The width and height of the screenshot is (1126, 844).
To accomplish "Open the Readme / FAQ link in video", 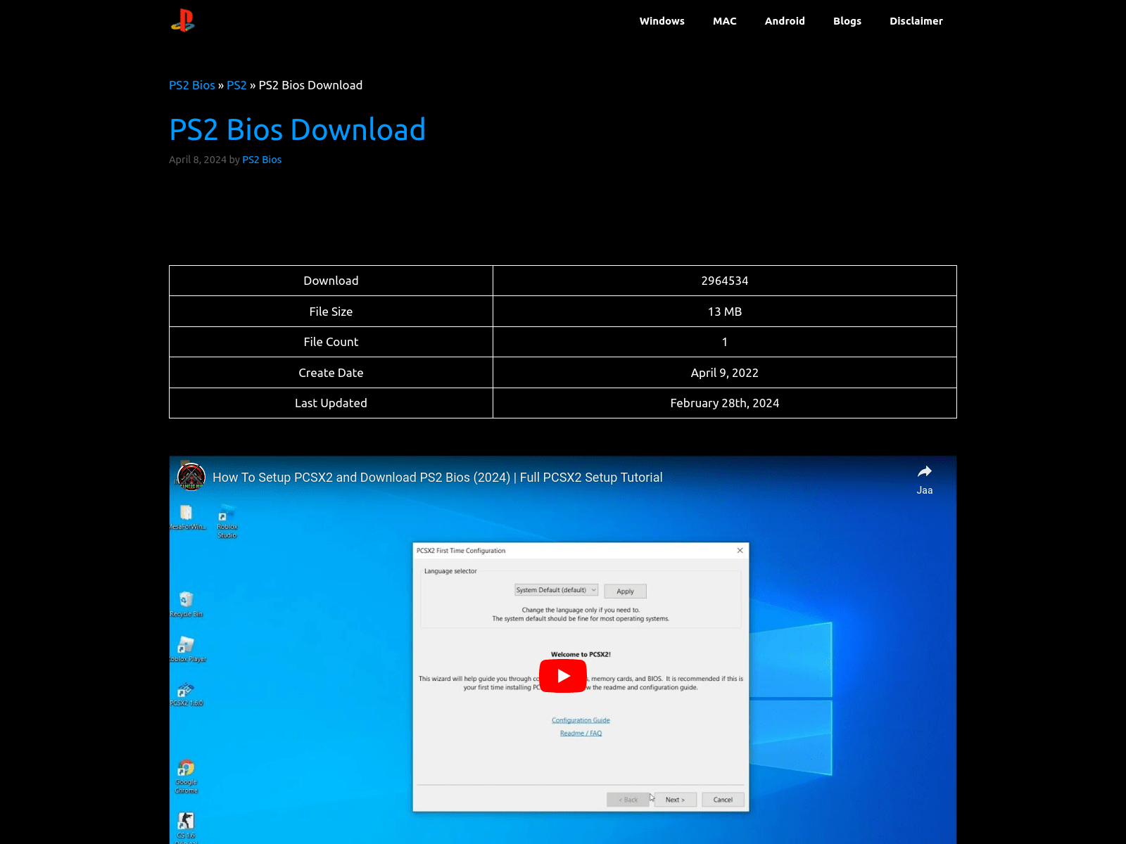I will click(581, 734).
